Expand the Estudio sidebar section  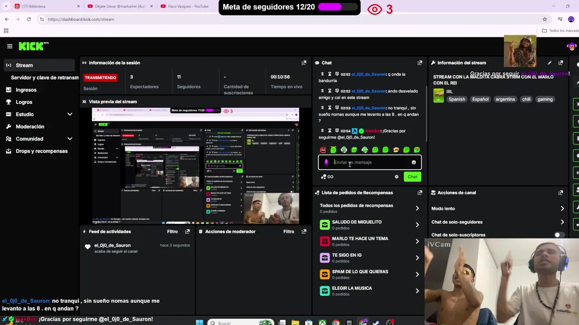(x=70, y=114)
